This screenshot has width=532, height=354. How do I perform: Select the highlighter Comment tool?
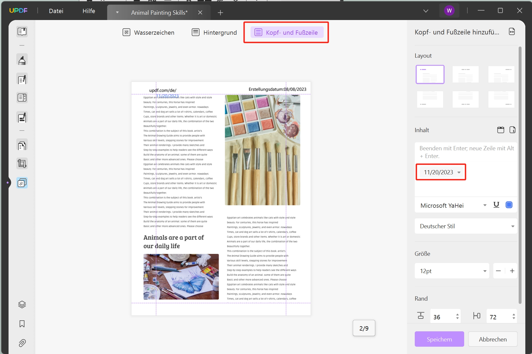point(22,60)
